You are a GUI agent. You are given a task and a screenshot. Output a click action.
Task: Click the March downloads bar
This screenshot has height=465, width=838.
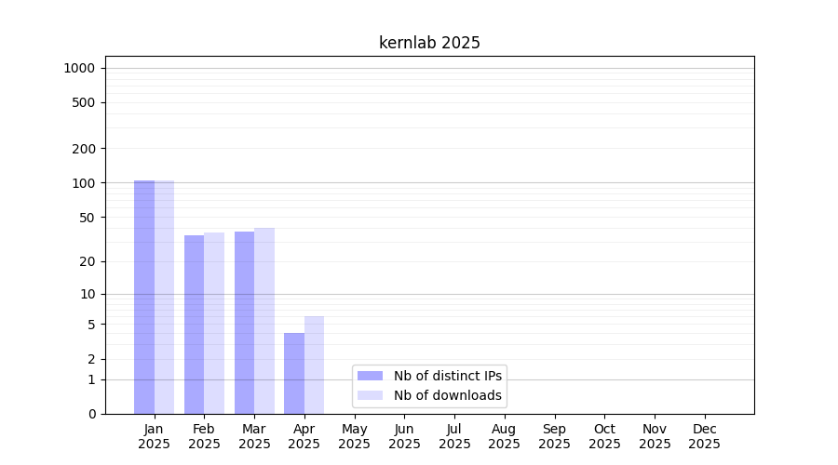click(264, 321)
